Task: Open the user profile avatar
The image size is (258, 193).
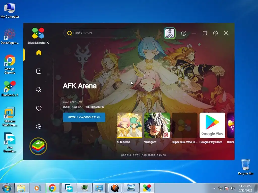Action: coord(170,33)
